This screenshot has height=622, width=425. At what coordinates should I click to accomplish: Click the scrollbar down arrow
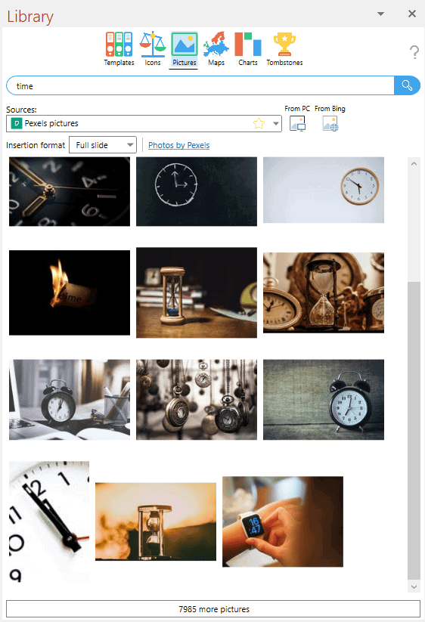(x=414, y=586)
